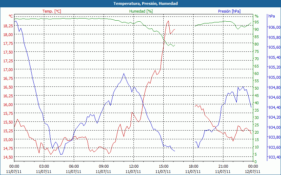
Task: Click the 16,50 temperature axis value
Action: [x=8, y=87]
